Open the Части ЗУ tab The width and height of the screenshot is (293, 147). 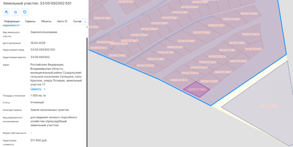62,21
